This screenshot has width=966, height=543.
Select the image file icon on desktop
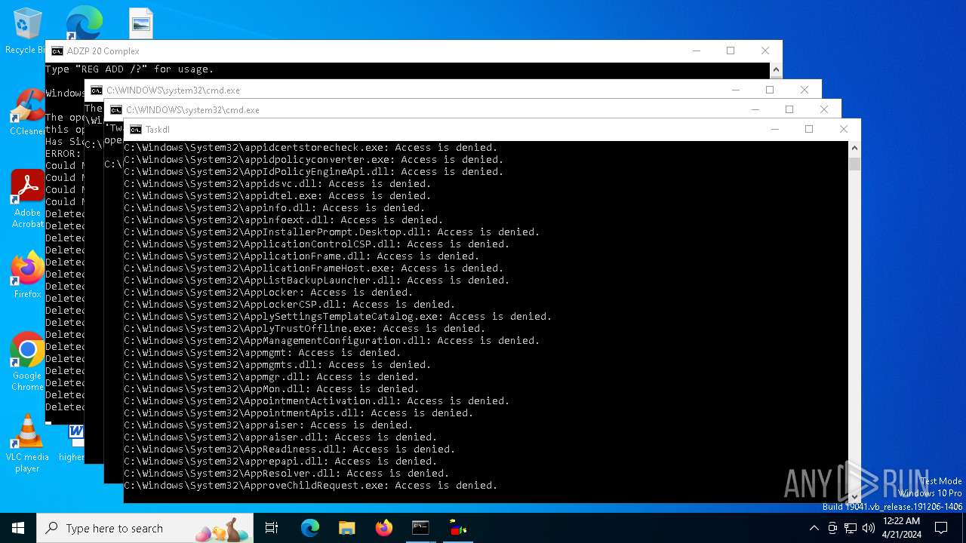(140, 23)
